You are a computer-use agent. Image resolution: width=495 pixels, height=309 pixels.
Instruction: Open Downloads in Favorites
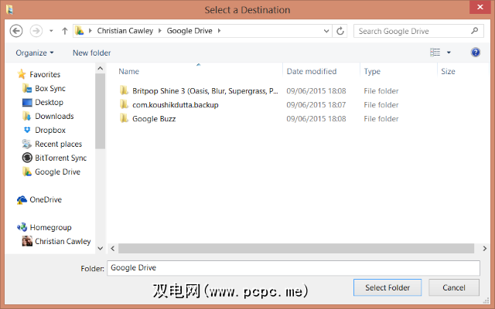point(54,116)
